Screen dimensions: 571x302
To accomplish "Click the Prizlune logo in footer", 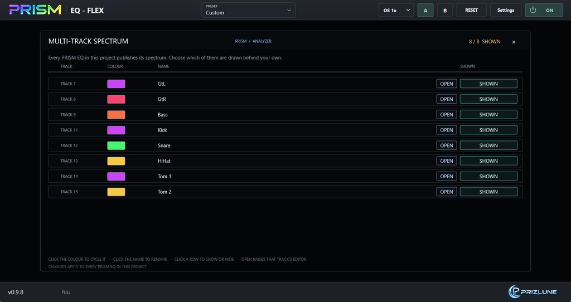I will (533, 291).
